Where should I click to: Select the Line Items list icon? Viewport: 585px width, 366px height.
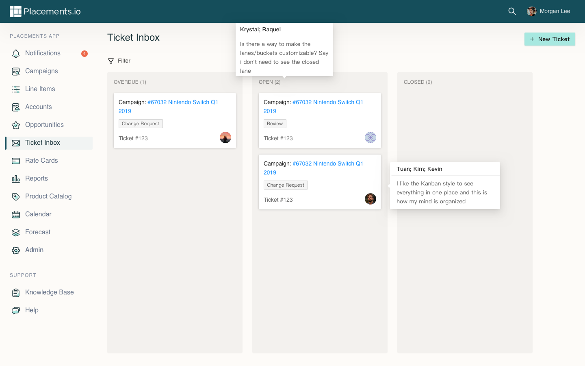pyautogui.click(x=16, y=89)
